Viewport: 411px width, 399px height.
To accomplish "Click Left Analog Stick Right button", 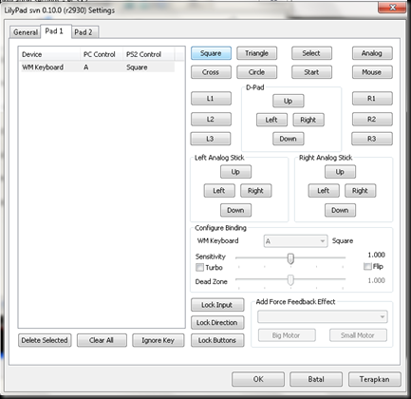I will point(256,191).
